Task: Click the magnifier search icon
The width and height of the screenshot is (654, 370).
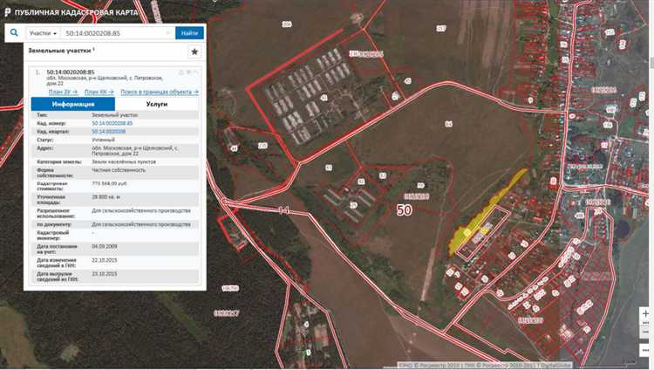Action: tap(13, 33)
